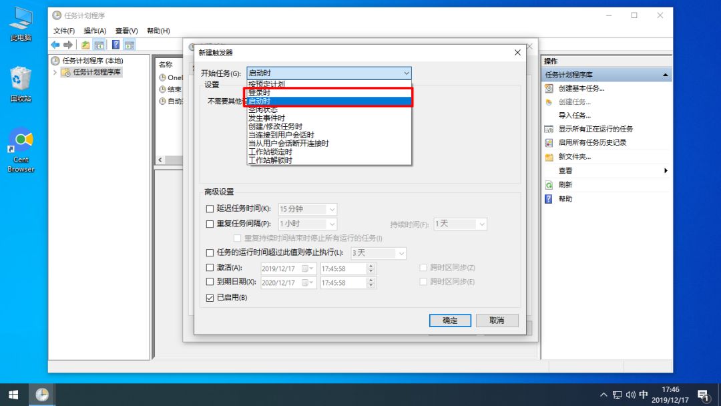Click the show/hide console tree toolbar icon
Image resolution: width=721 pixels, height=406 pixels.
98,45
